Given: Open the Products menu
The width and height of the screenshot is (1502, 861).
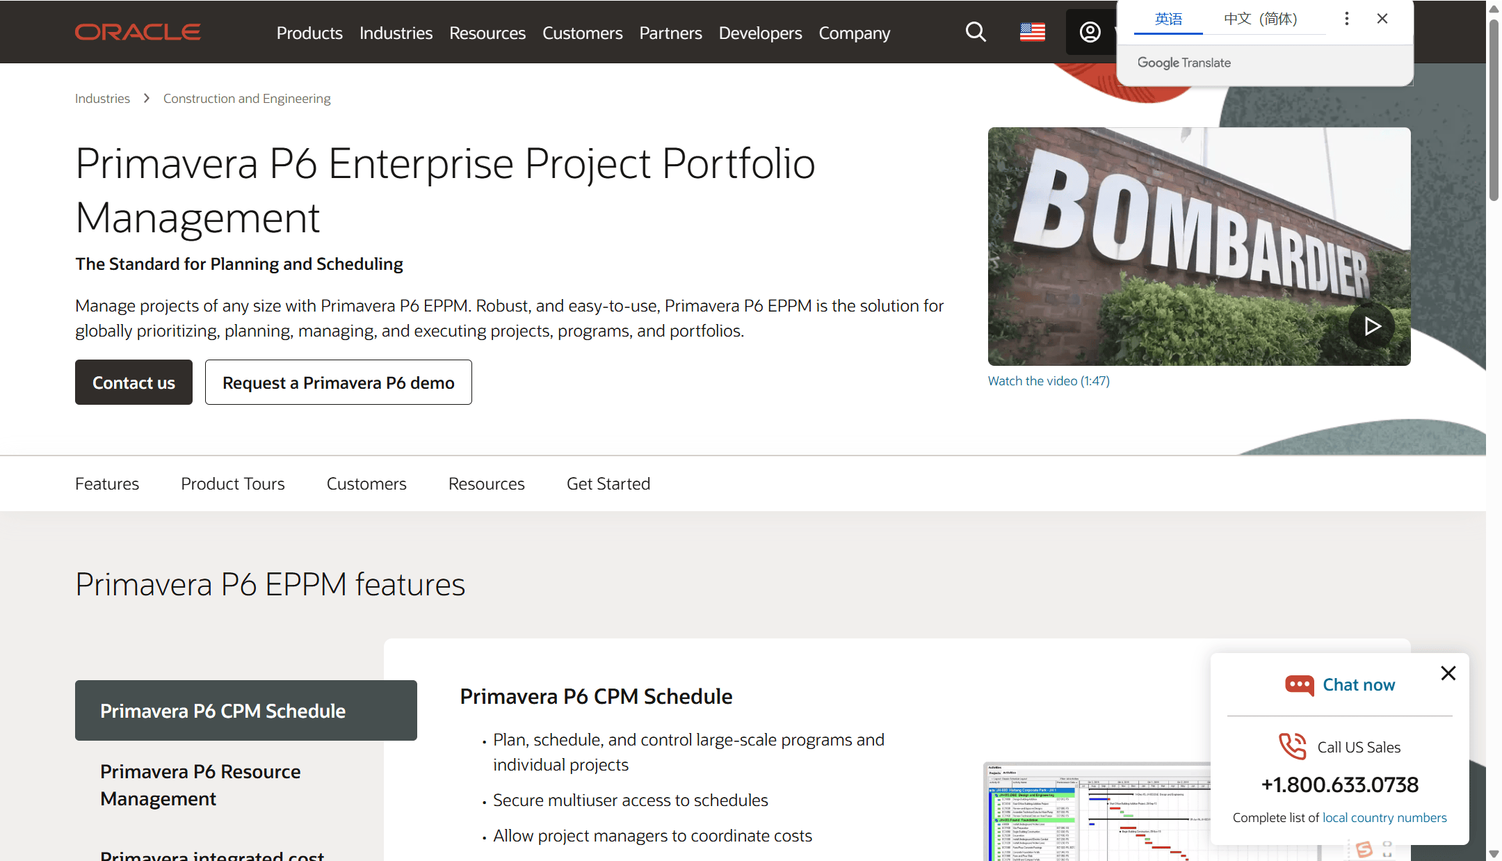Looking at the screenshot, I should (309, 33).
